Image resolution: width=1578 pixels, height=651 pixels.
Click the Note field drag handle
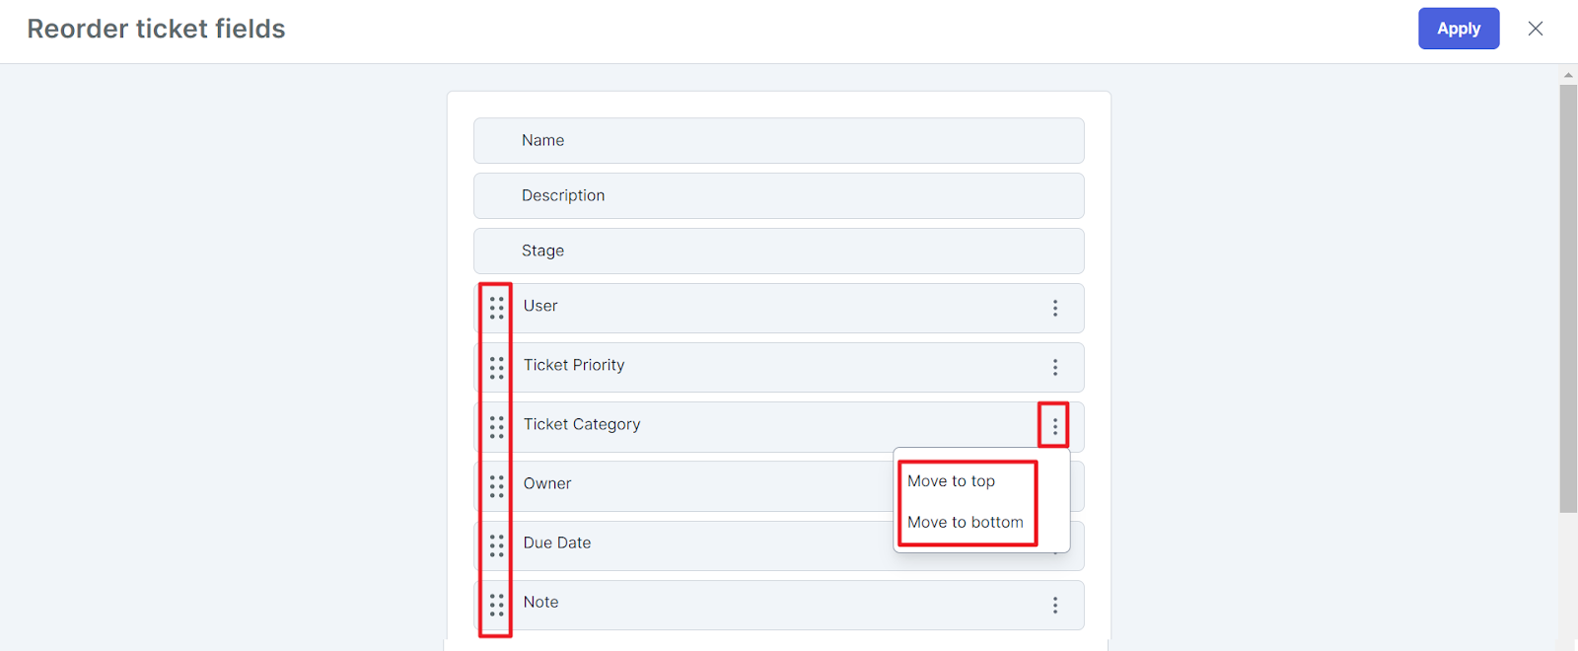tap(496, 605)
